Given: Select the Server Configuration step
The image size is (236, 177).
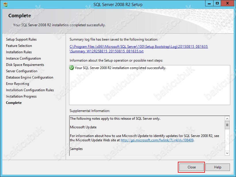Looking at the screenshot, I should 22,71.
